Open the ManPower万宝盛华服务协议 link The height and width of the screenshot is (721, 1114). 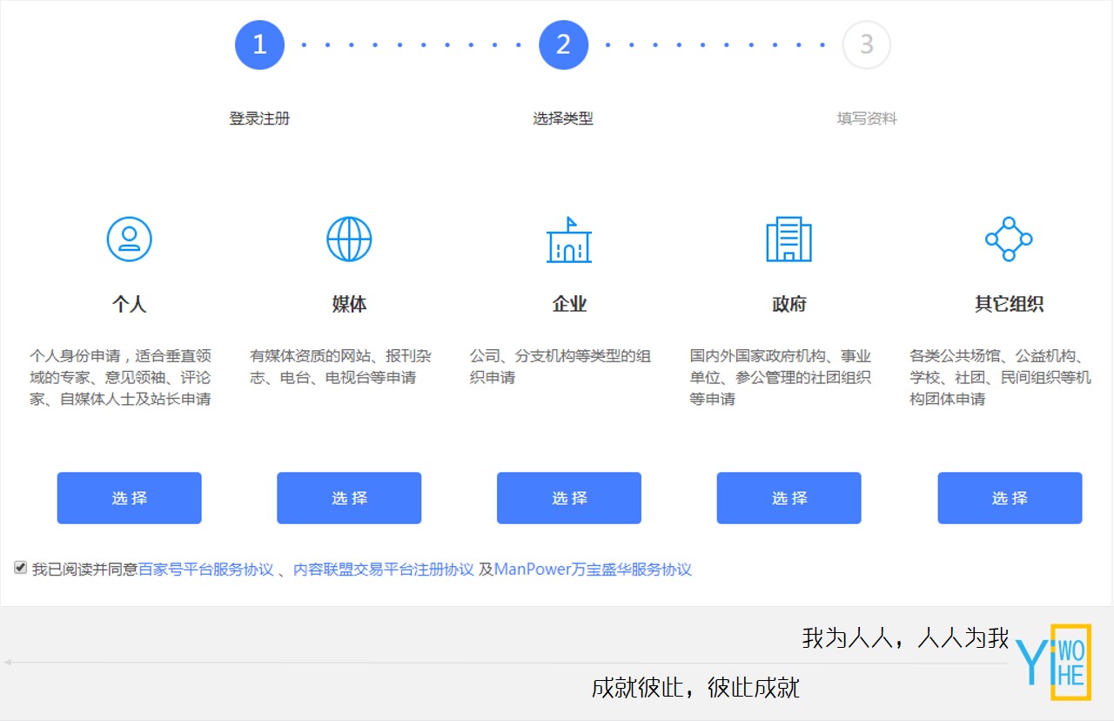click(593, 569)
